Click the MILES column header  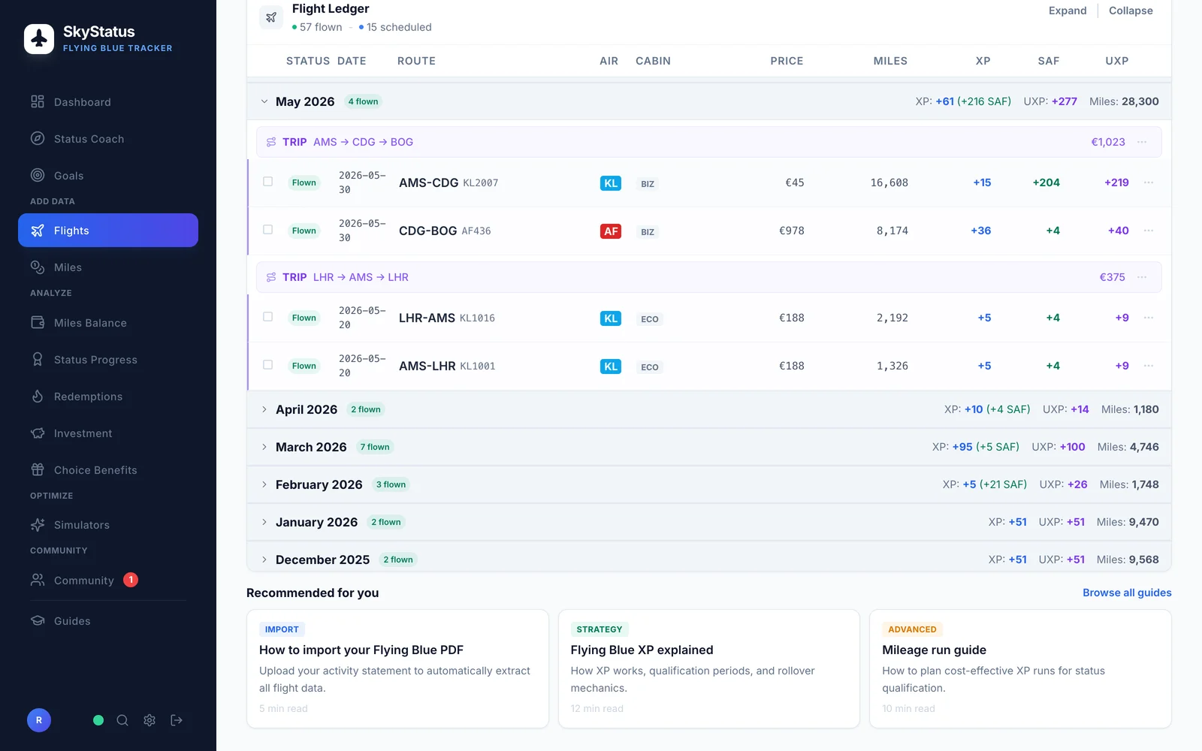890,61
